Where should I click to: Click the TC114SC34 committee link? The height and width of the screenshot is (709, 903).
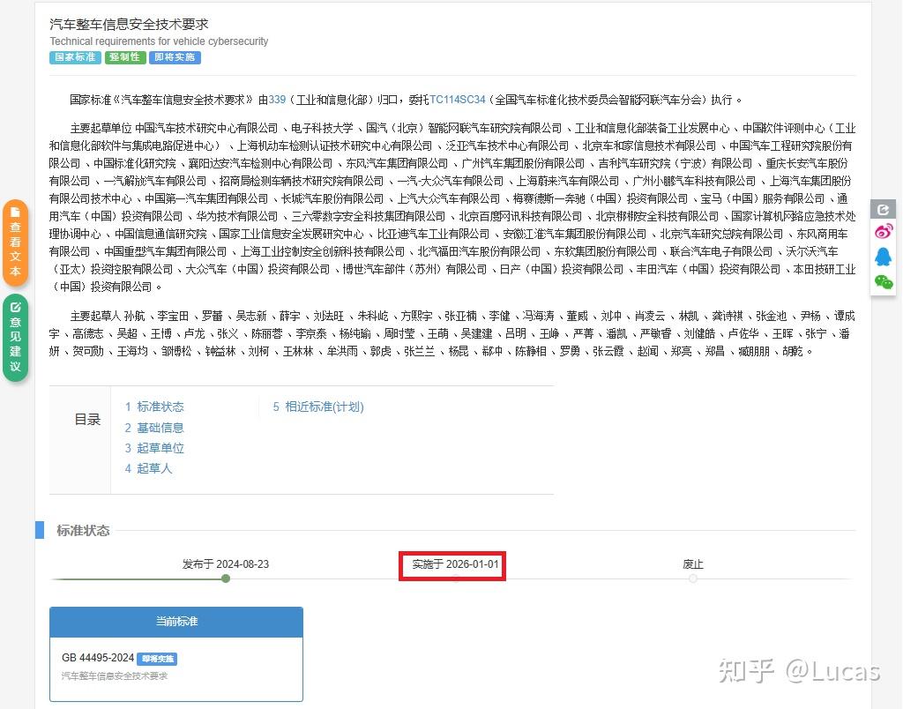click(x=455, y=99)
